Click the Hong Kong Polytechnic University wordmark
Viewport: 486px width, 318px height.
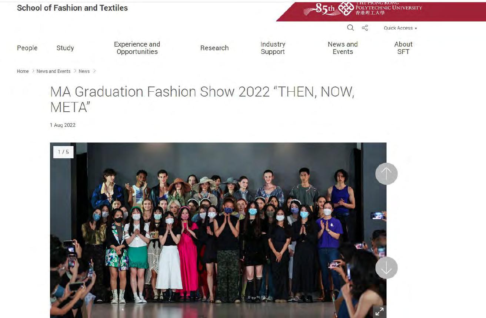389,8
